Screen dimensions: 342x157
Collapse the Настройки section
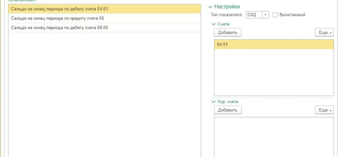tap(210, 7)
